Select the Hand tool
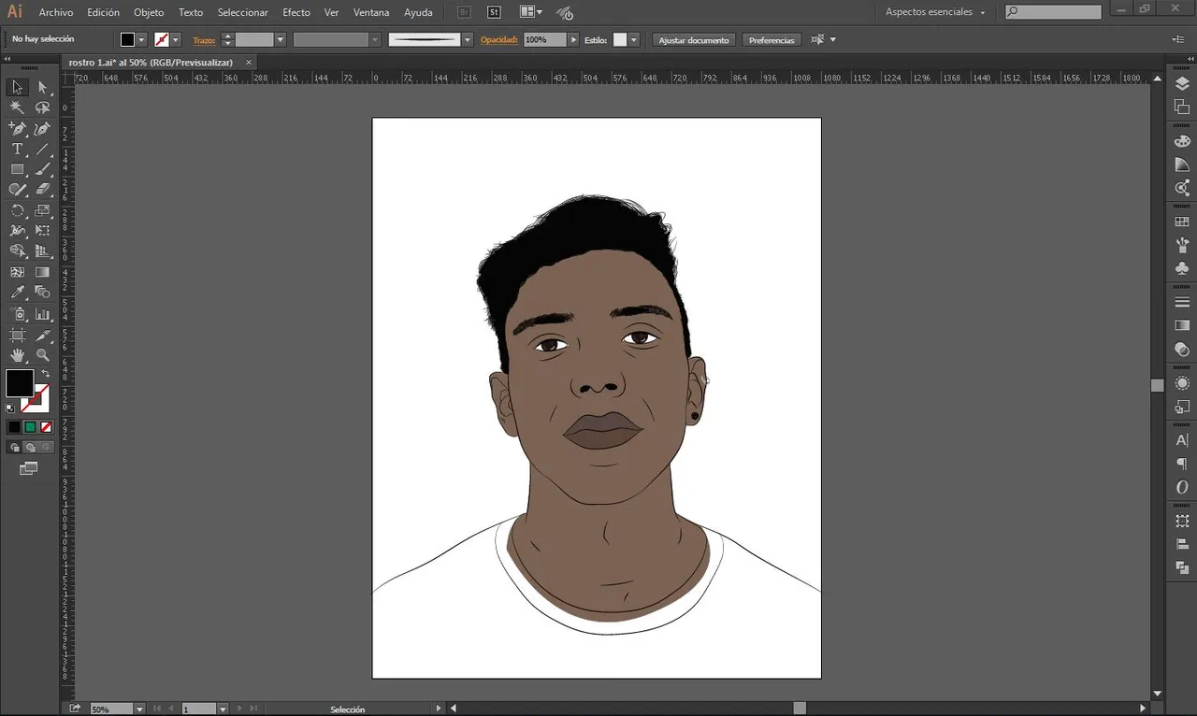Viewport: 1197px width, 716px height. click(17, 355)
